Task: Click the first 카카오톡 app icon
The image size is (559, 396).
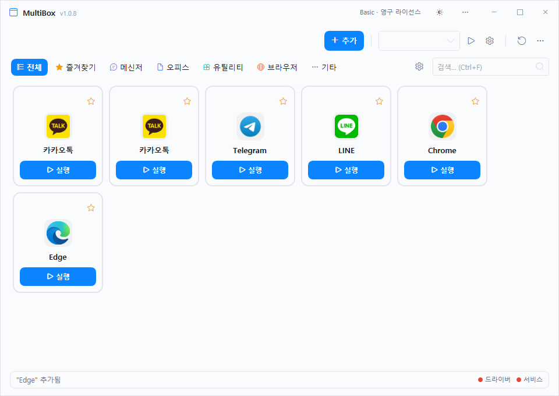Action: point(58,126)
